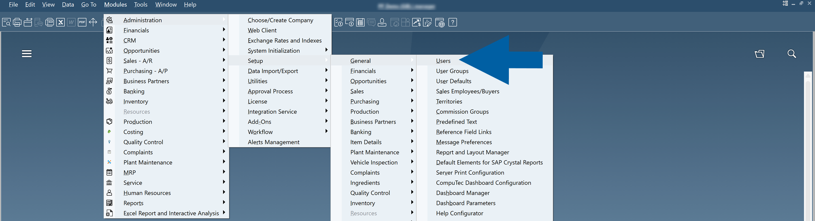
Task: Click the bar chart with pencil icon
Action: 427,22
